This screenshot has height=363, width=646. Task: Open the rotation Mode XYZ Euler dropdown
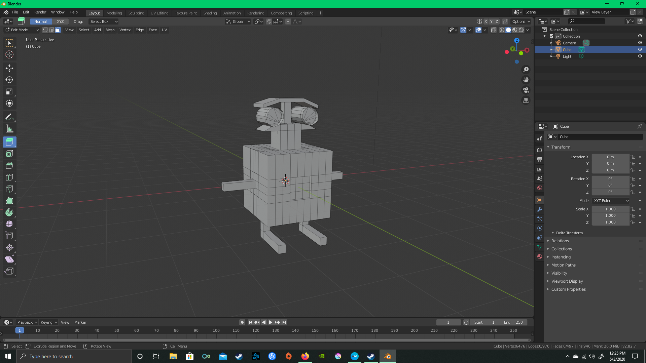(611, 201)
